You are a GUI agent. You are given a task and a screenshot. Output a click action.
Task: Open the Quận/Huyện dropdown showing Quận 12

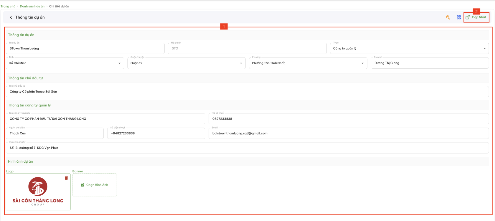(x=186, y=63)
